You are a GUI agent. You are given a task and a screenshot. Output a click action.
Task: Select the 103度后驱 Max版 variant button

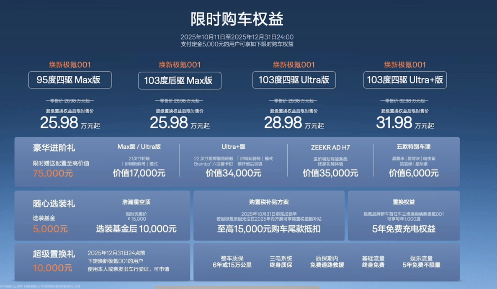180,81
